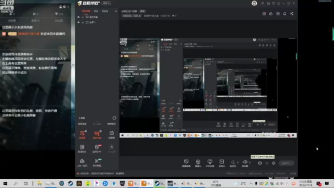The height and width of the screenshot is (188, 334).
Task: Toggle the lock on the first source row
Action: [x=83, y=17]
